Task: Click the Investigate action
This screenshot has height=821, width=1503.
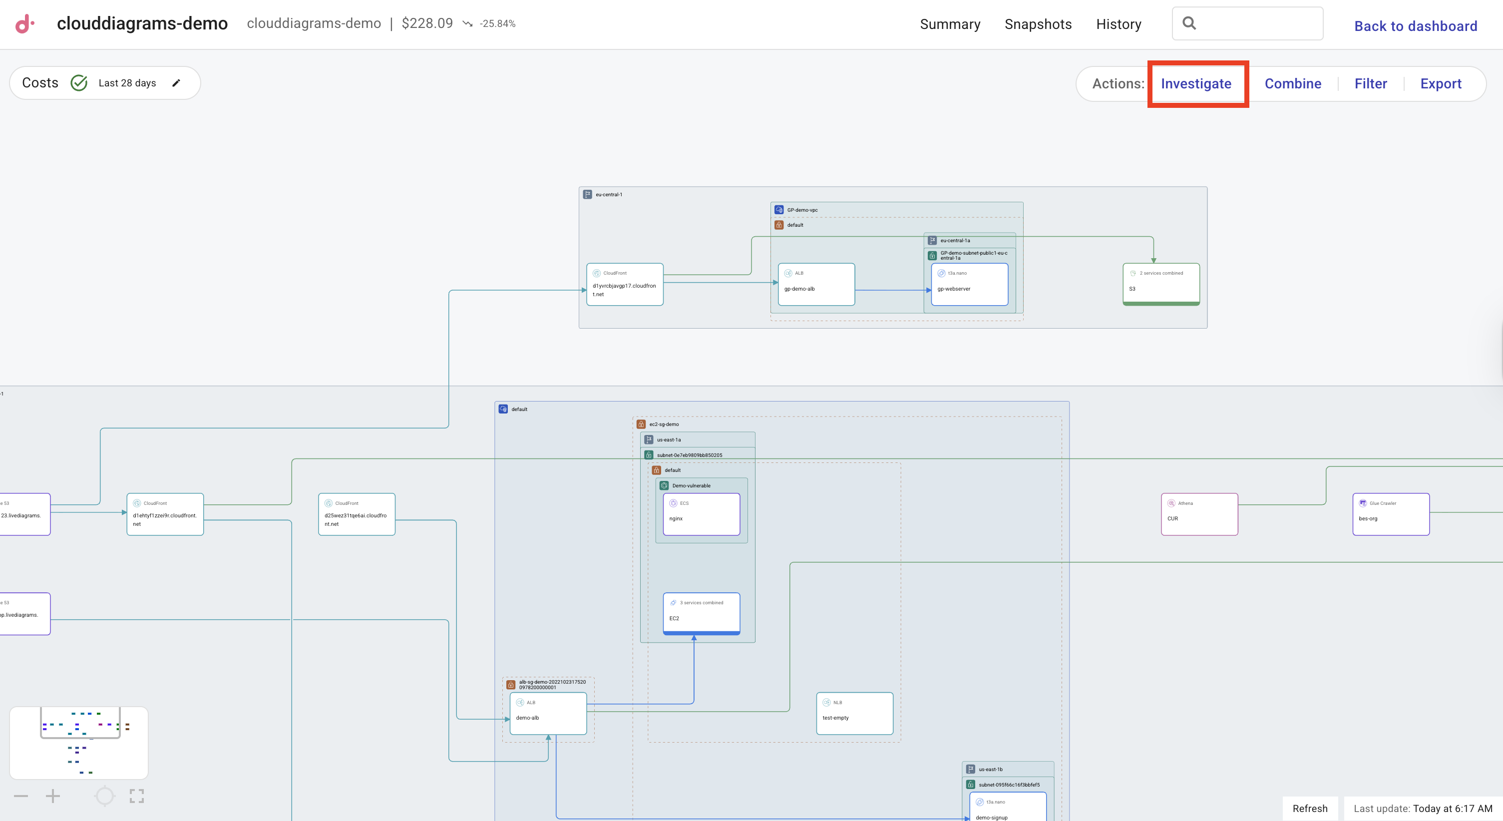Action: click(x=1197, y=83)
